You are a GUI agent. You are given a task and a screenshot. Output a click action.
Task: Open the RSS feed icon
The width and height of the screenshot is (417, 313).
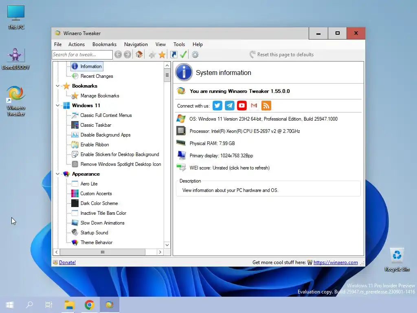click(266, 106)
